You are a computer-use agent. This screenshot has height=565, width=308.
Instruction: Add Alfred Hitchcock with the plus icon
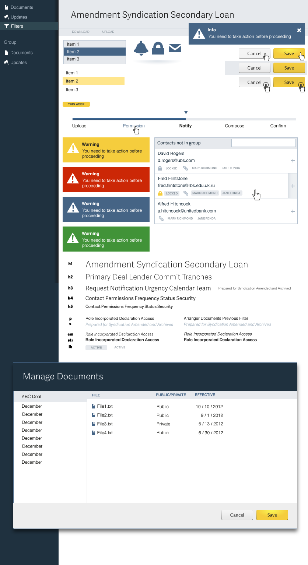click(293, 211)
